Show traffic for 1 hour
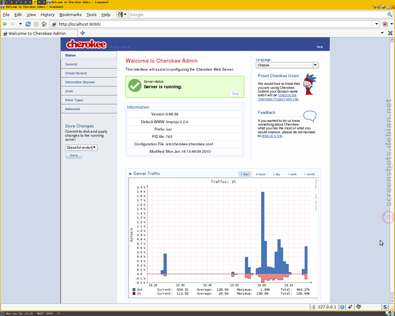Image resolution: width=395 pixels, height=316 pixels. tap(244, 174)
